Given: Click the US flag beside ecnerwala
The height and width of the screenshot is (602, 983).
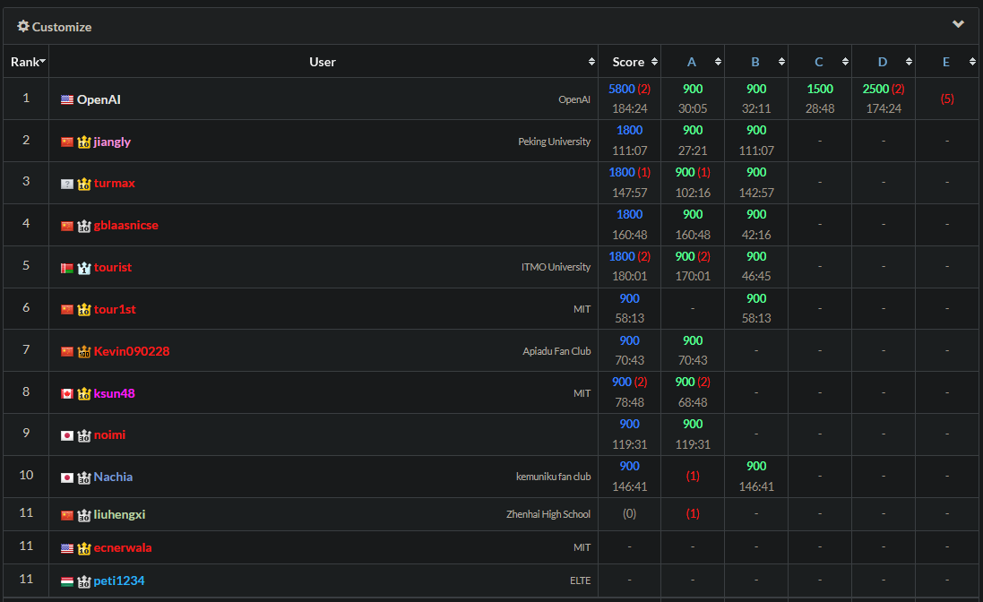Looking at the screenshot, I should coord(67,548).
